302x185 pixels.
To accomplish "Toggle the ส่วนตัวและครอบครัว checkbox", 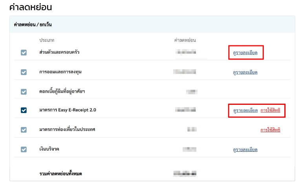I will (24, 52).
